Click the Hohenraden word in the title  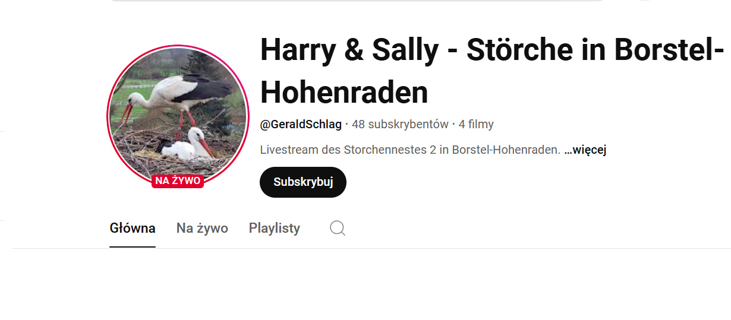tap(344, 93)
